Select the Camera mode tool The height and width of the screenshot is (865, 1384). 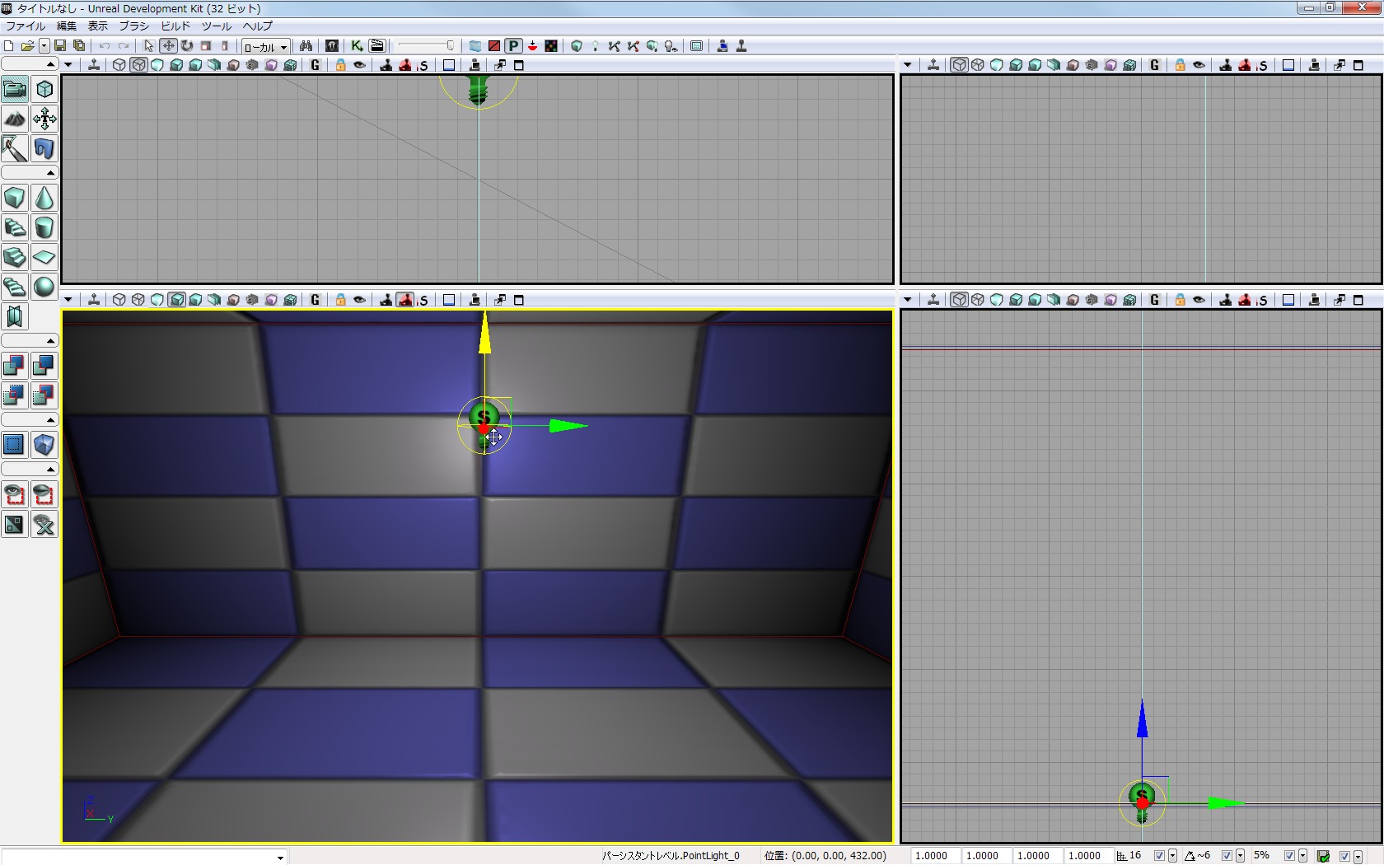tap(15, 89)
